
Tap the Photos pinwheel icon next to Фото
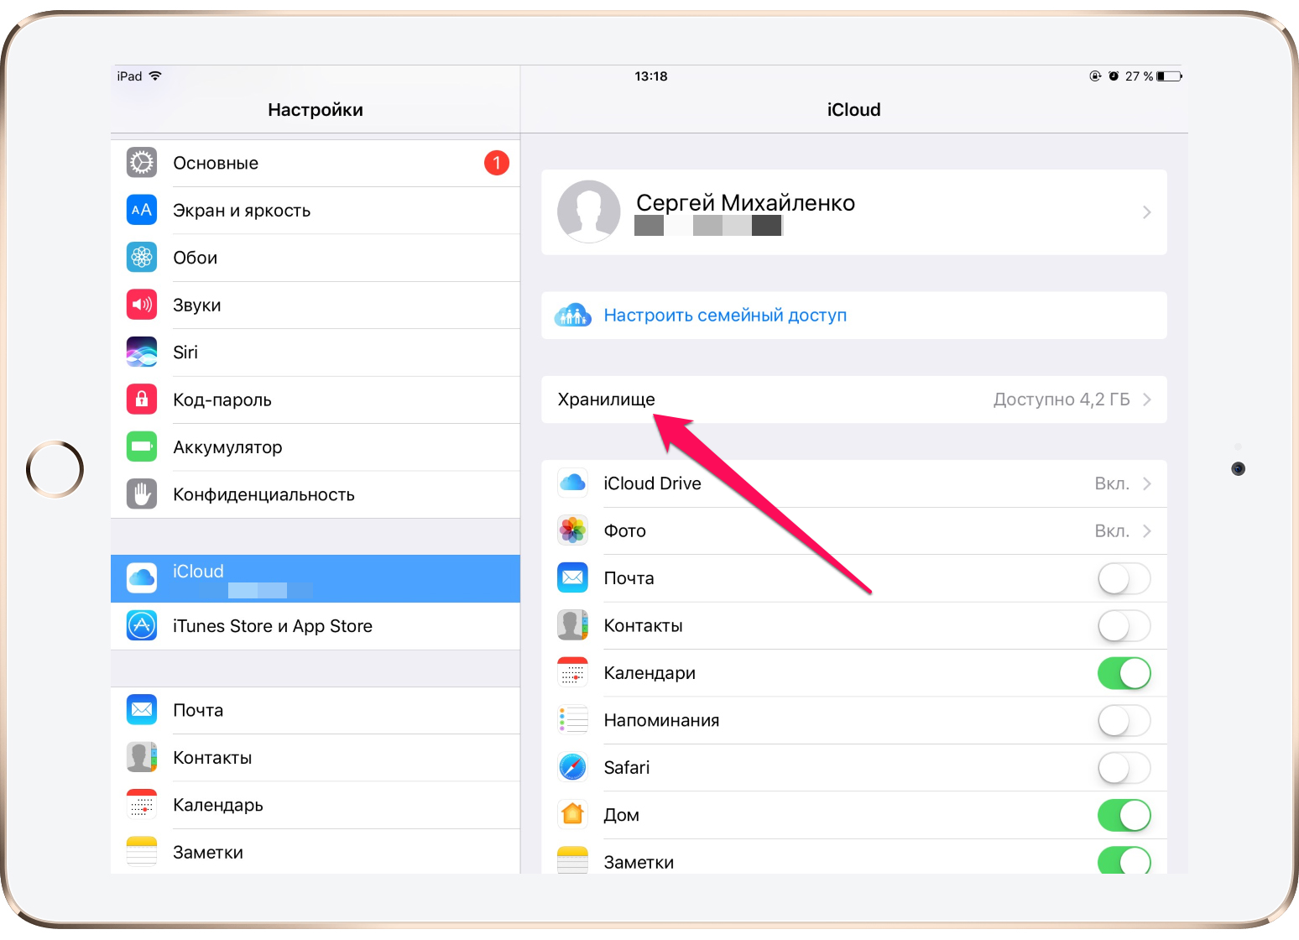click(x=573, y=530)
